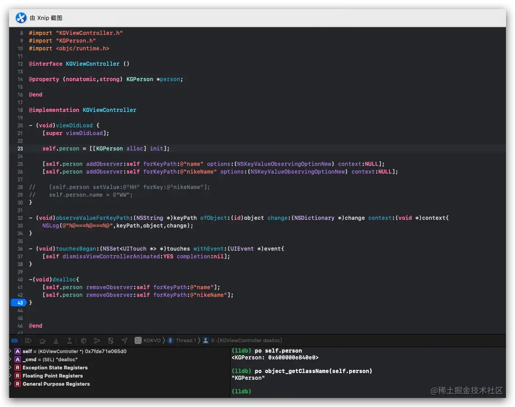Click viewDidLoad method name on line 20
Image resolution: width=515 pixels, height=407 pixels.
coord(74,125)
